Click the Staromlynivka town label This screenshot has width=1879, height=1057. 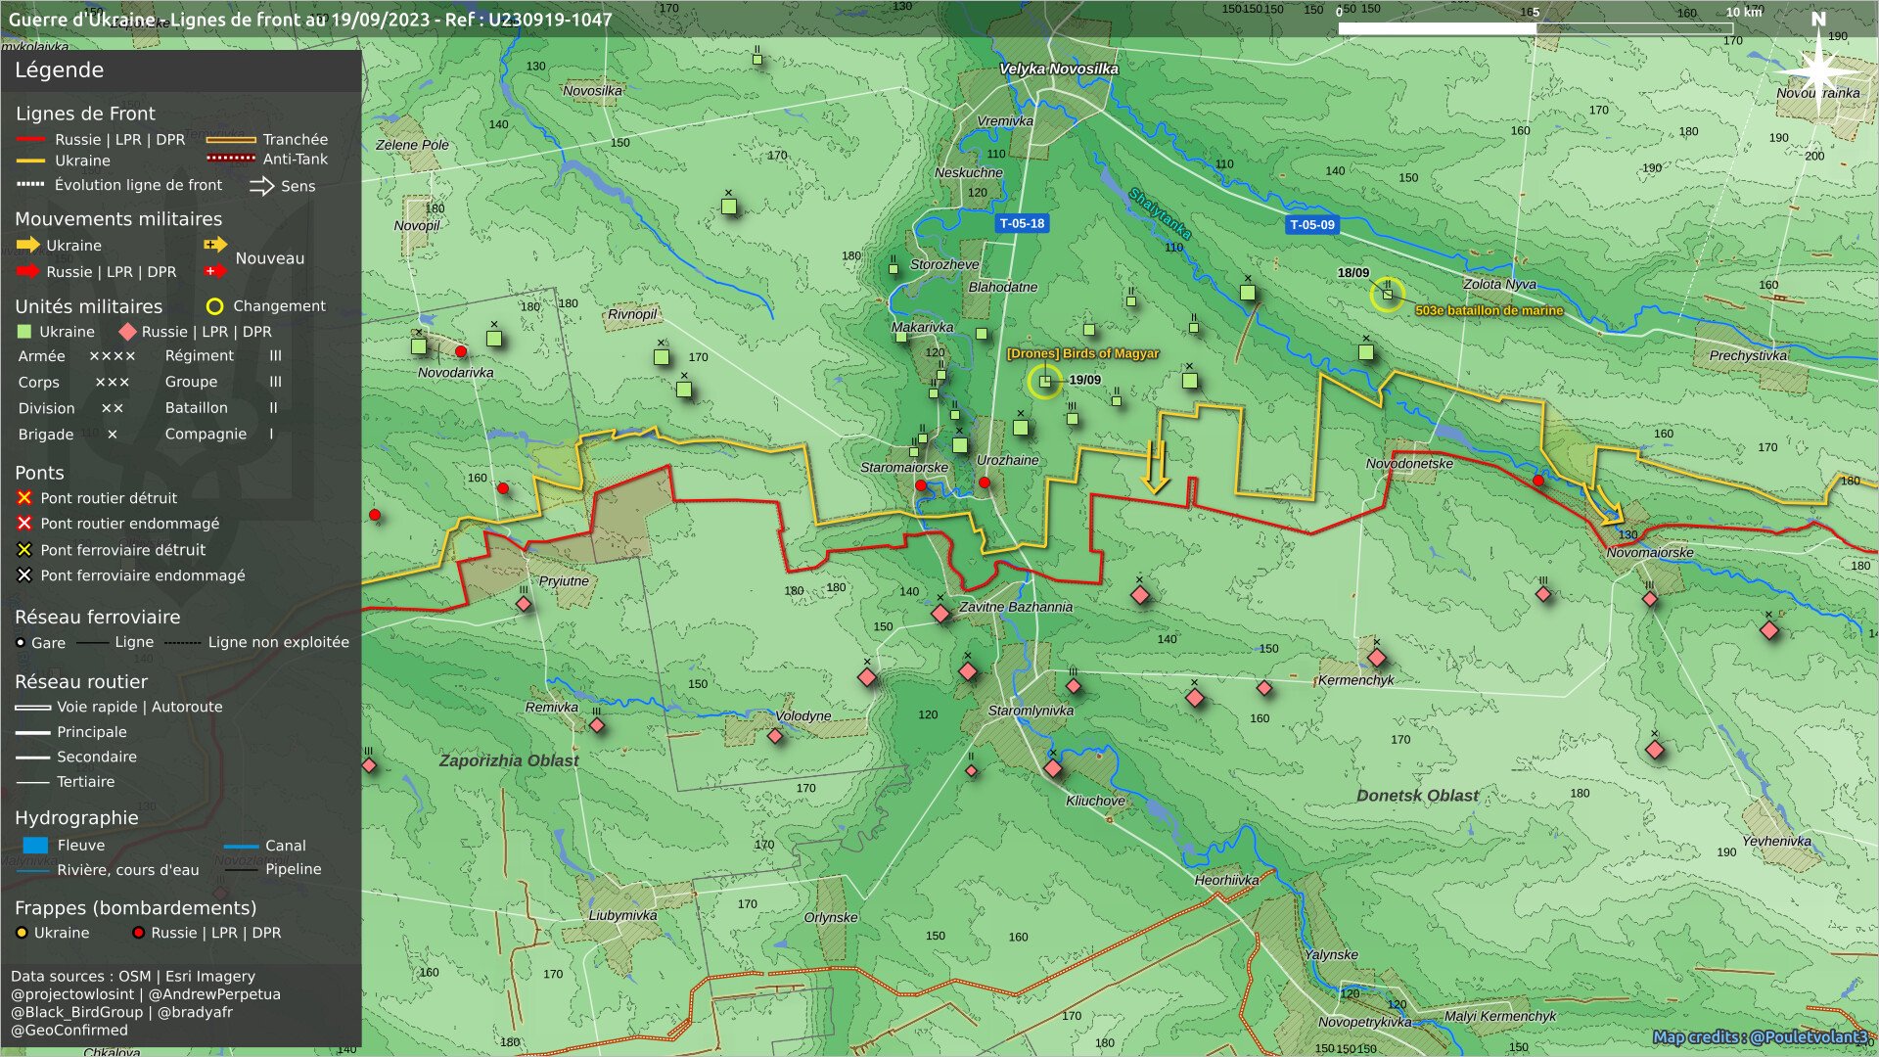1031,711
